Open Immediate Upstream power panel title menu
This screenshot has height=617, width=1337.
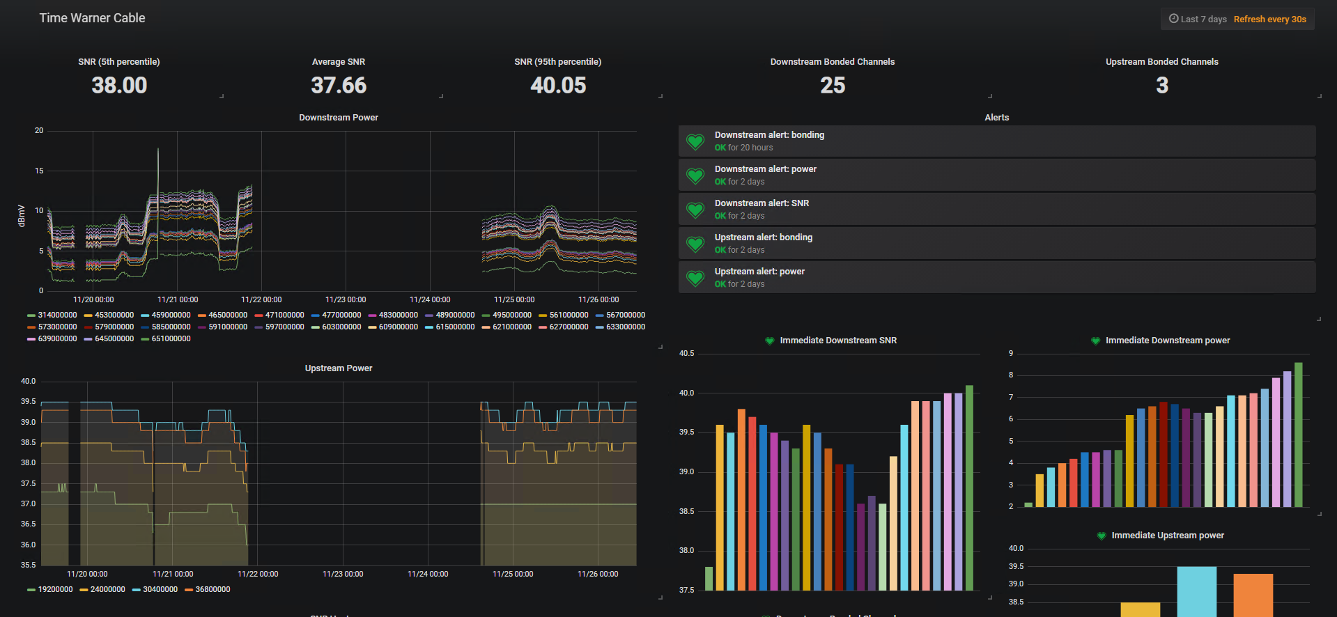click(x=1168, y=536)
